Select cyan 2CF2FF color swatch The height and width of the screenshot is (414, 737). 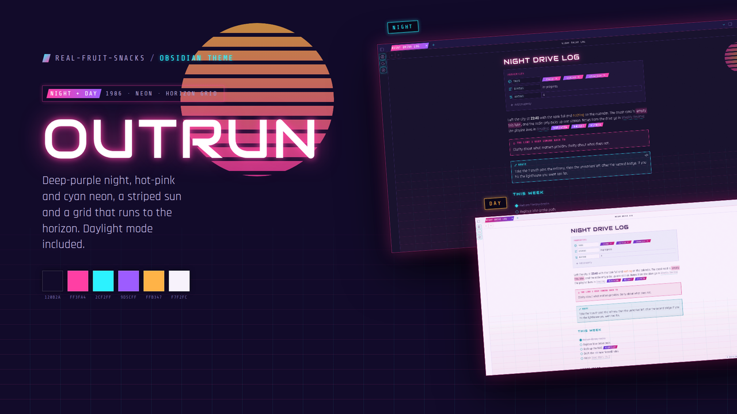[x=103, y=281]
